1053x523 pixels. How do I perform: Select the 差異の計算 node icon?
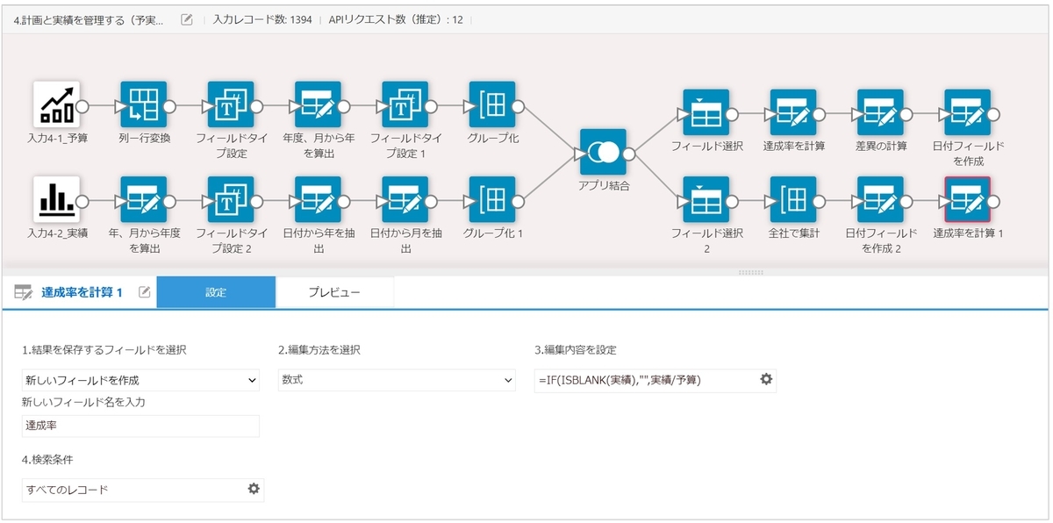click(881, 111)
